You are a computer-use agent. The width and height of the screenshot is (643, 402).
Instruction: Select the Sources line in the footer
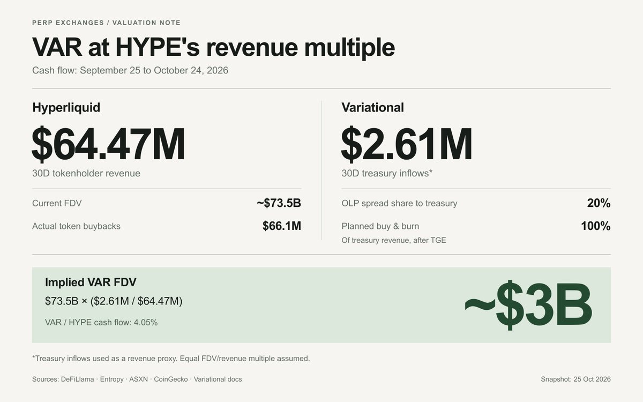click(x=137, y=379)
